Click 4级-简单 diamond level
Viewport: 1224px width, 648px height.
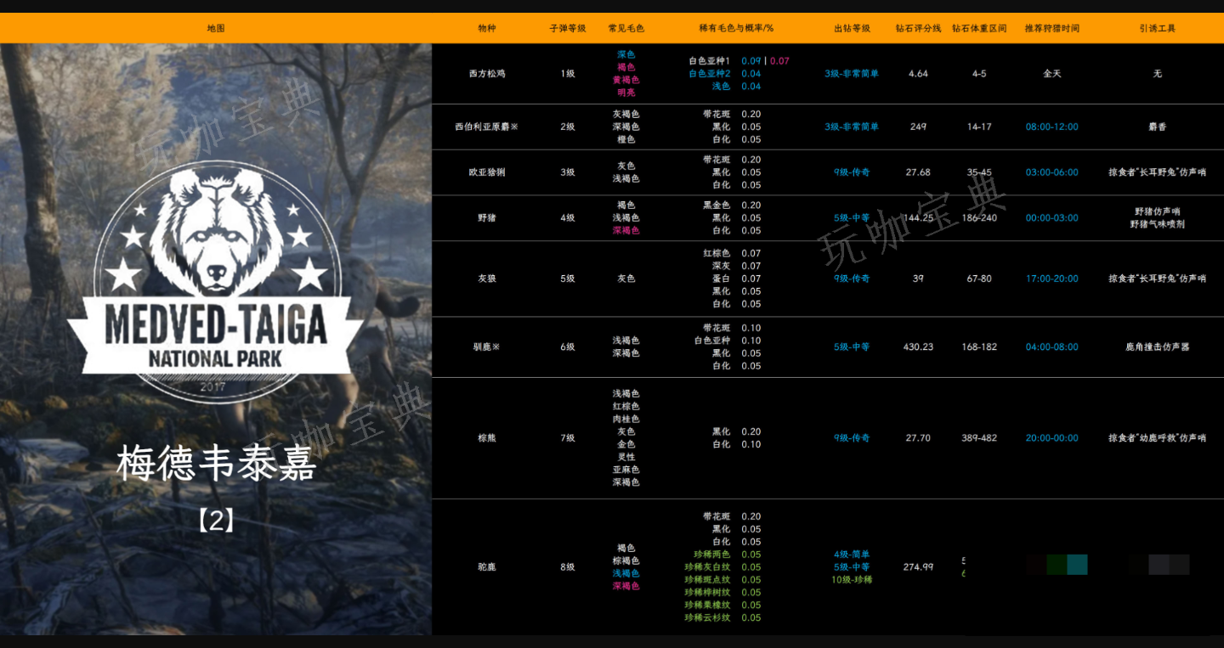coord(852,555)
